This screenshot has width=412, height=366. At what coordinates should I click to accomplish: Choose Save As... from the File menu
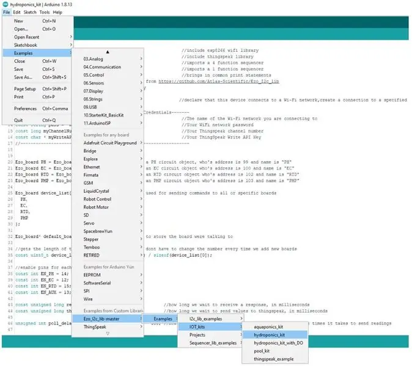click(38, 77)
